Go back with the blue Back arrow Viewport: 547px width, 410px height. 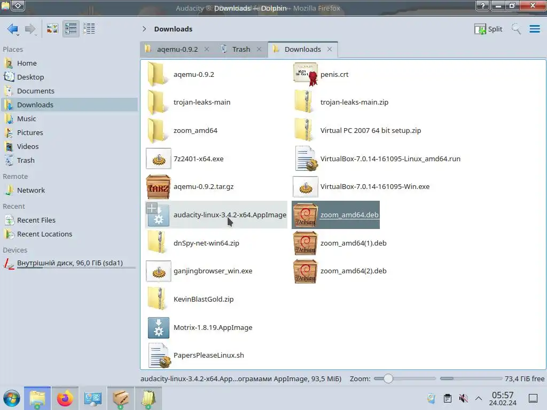coord(13,29)
